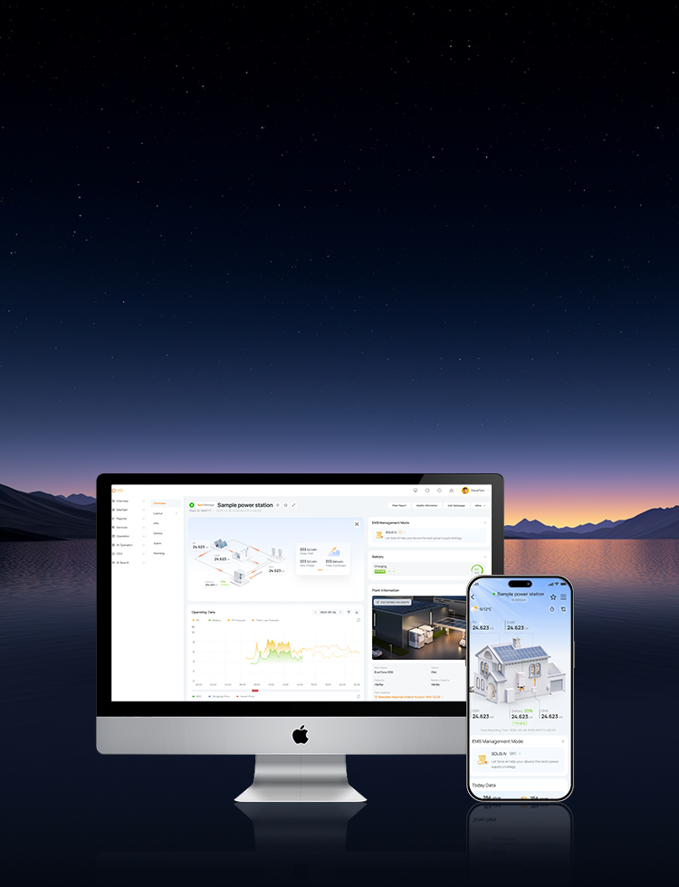Open the Device submenu item

click(x=158, y=533)
